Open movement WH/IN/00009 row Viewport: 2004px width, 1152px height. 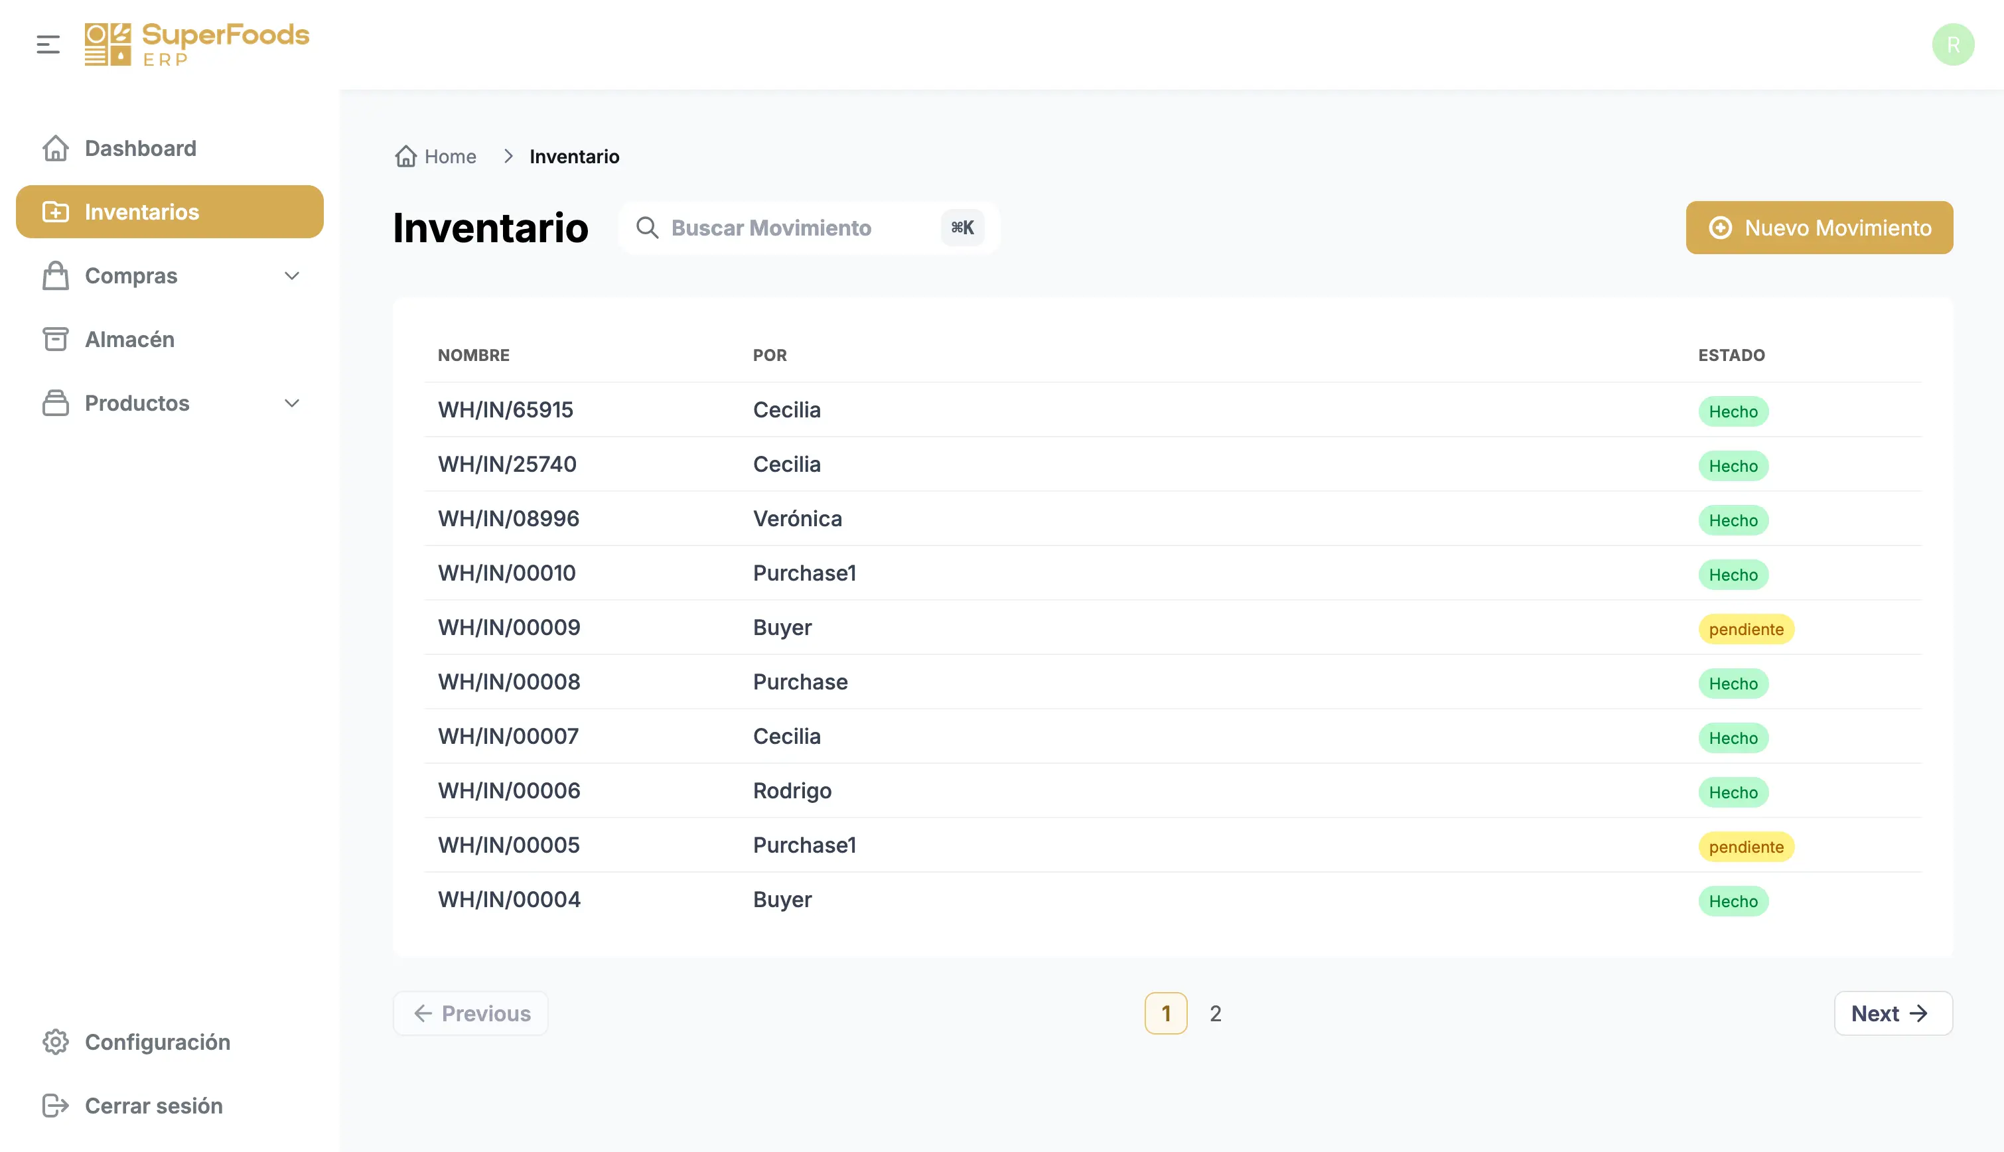(x=509, y=626)
